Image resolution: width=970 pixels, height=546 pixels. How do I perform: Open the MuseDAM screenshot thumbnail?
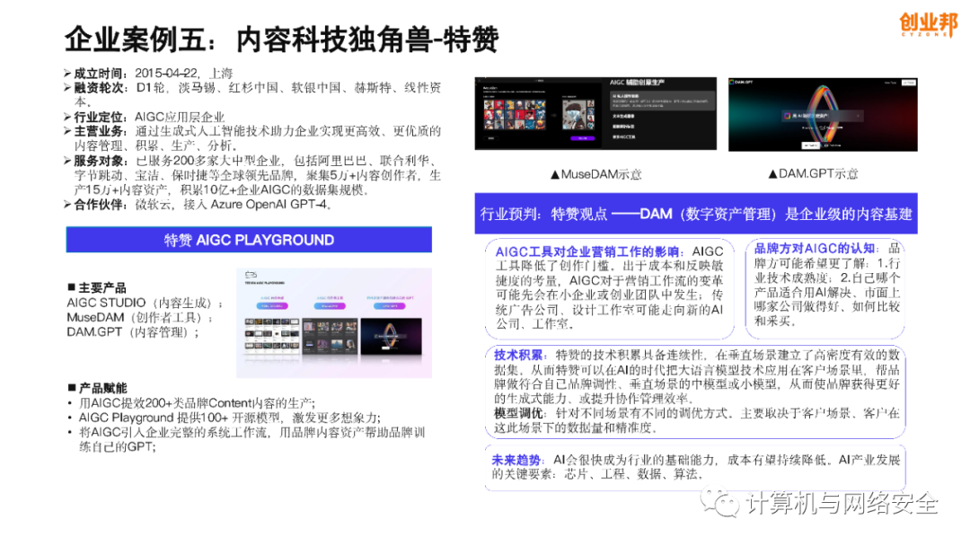(595, 114)
